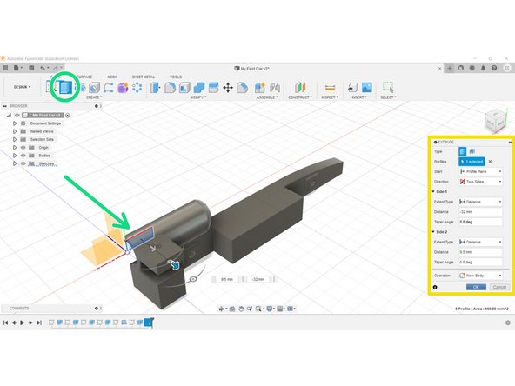
Task: Expand the Origin folder node
Action: point(15,148)
